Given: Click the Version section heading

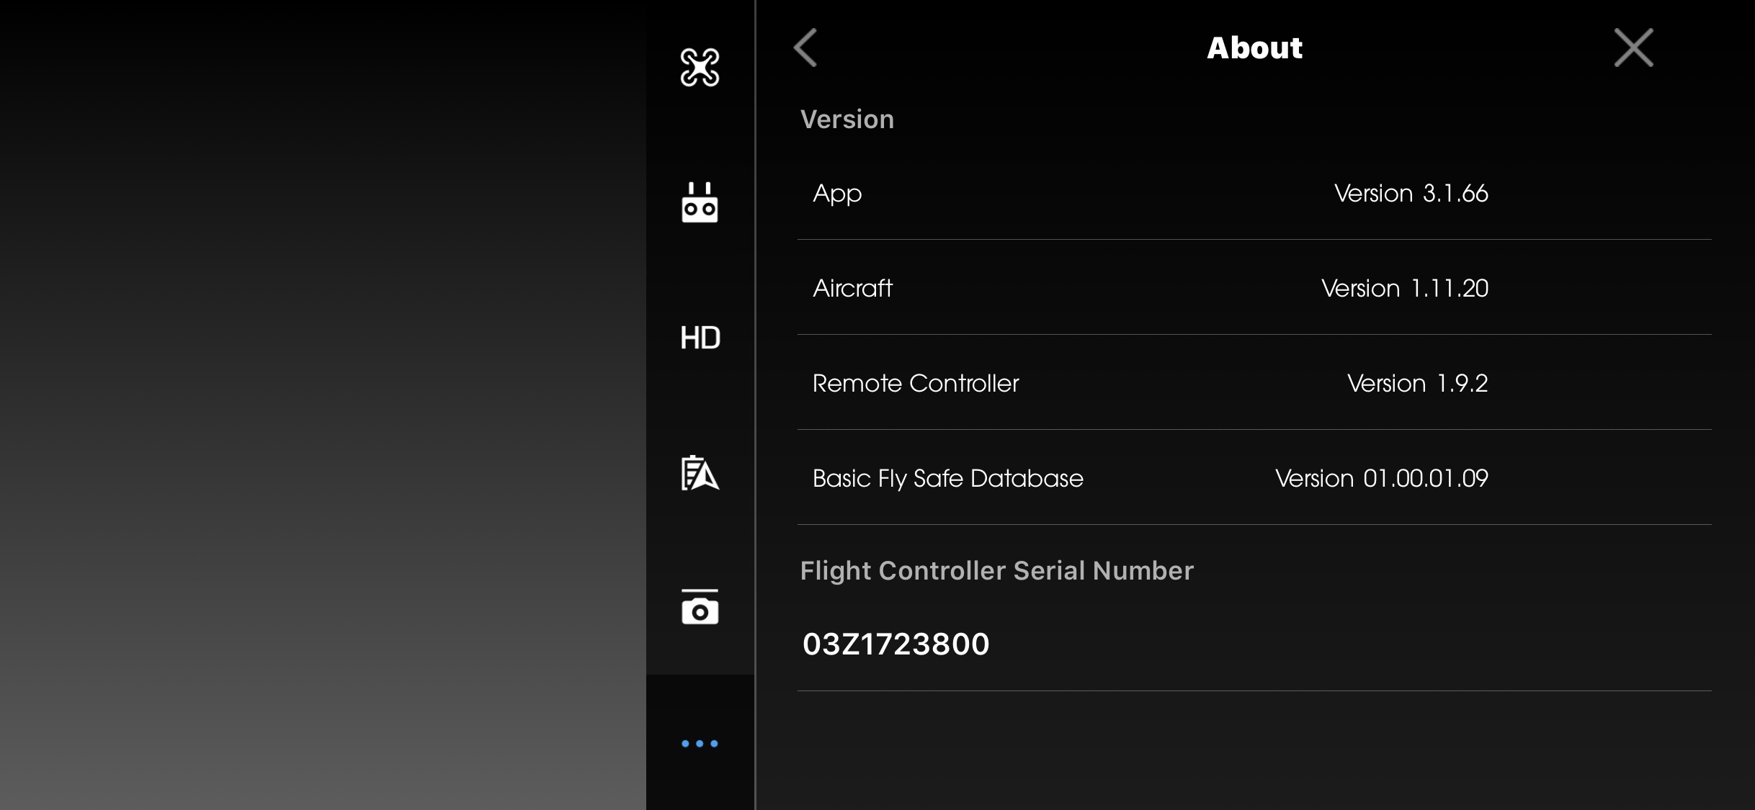Looking at the screenshot, I should coord(847,120).
